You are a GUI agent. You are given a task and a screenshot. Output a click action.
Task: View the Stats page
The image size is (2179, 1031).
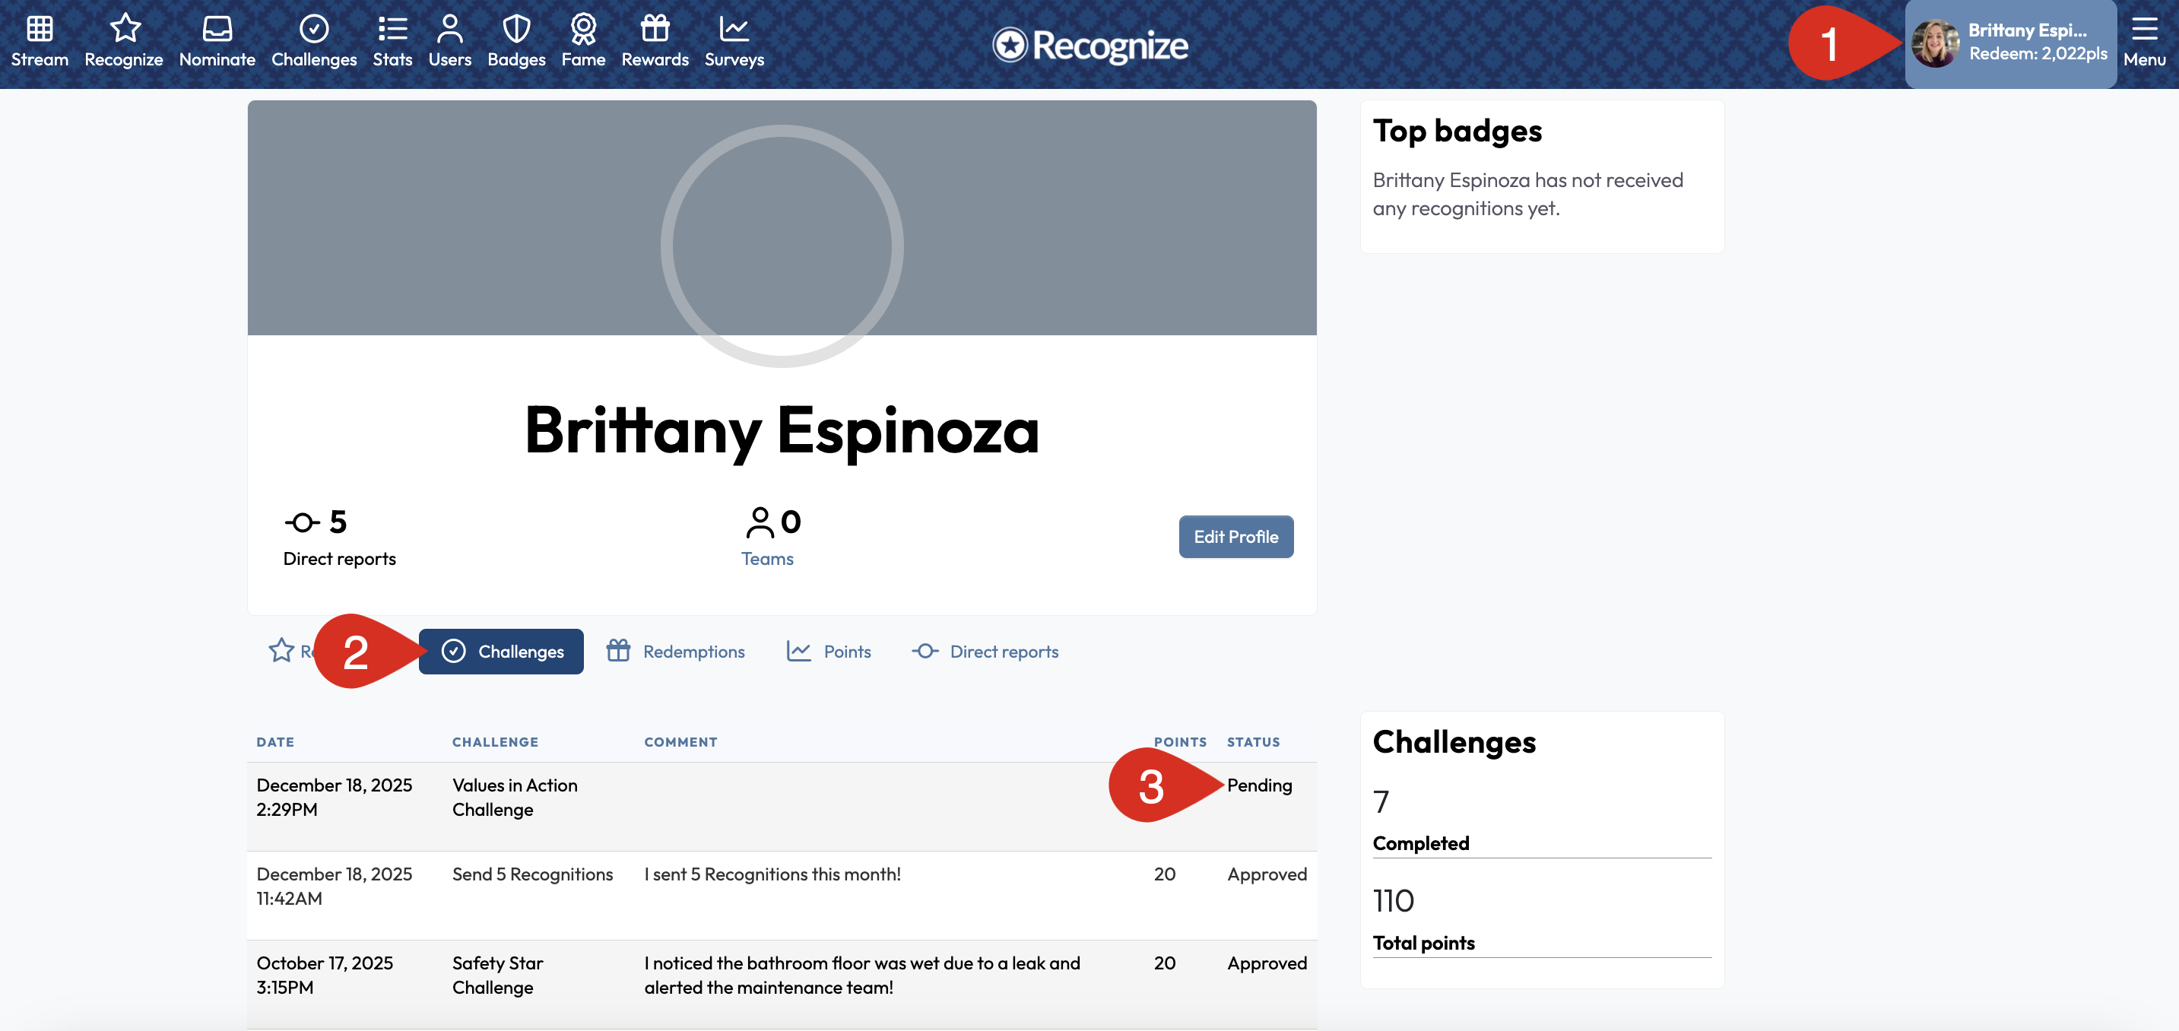coord(392,40)
